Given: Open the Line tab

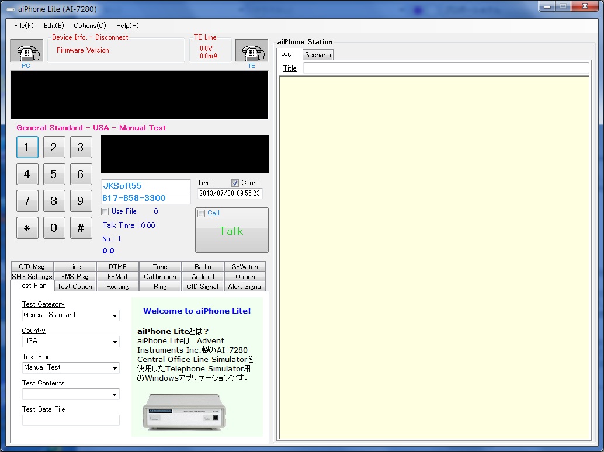Looking at the screenshot, I should [75, 266].
